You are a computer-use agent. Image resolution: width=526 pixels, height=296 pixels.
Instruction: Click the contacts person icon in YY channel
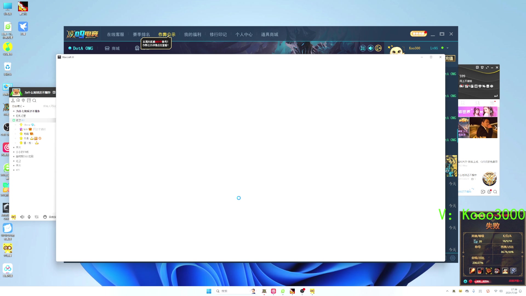pyautogui.click(x=13, y=100)
